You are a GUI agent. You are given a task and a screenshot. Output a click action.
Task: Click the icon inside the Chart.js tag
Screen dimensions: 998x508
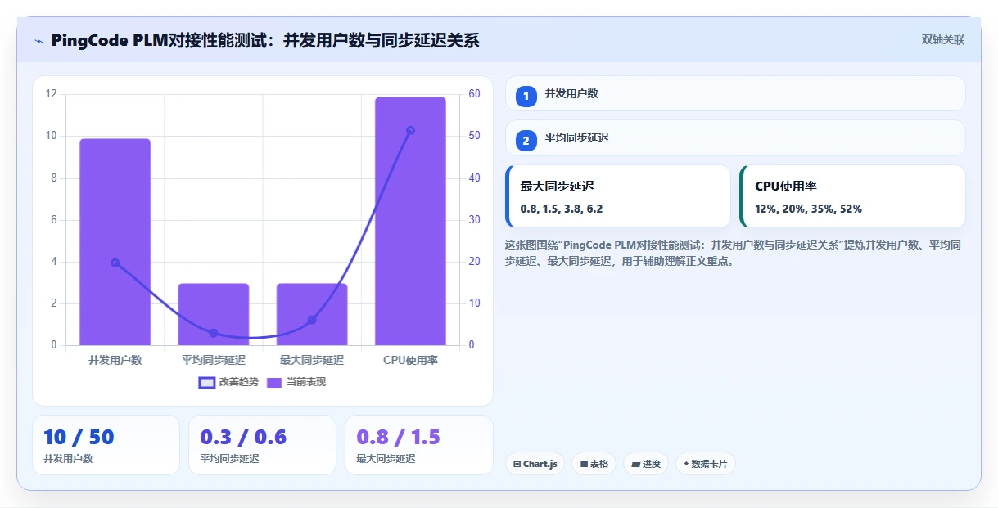(517, 465)
